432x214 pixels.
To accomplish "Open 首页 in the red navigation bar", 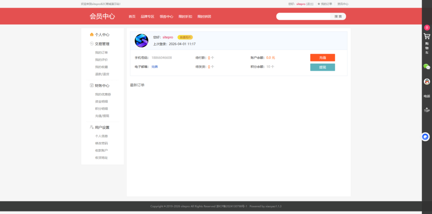I will pos(132,16).
